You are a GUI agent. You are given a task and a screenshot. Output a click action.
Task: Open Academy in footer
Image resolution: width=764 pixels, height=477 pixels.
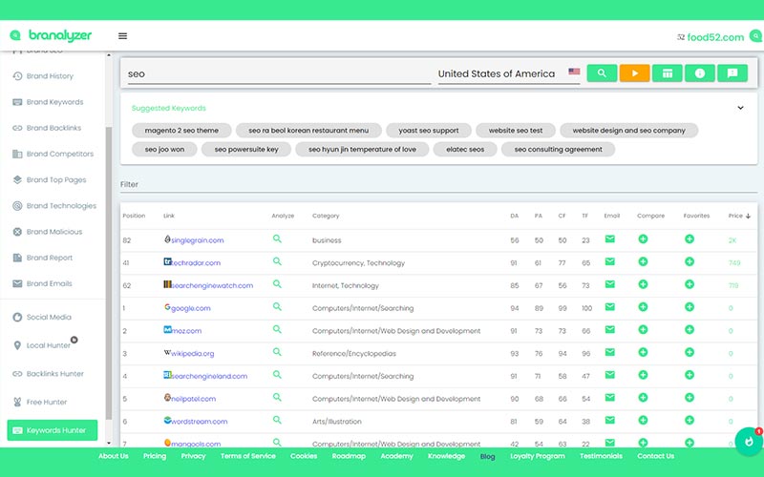point(396,456)
